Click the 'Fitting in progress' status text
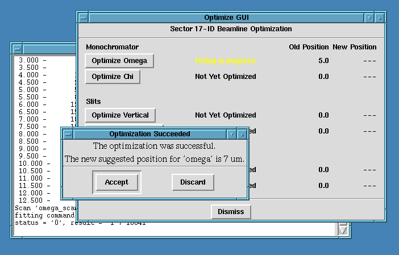 click(x=225, y=61)
